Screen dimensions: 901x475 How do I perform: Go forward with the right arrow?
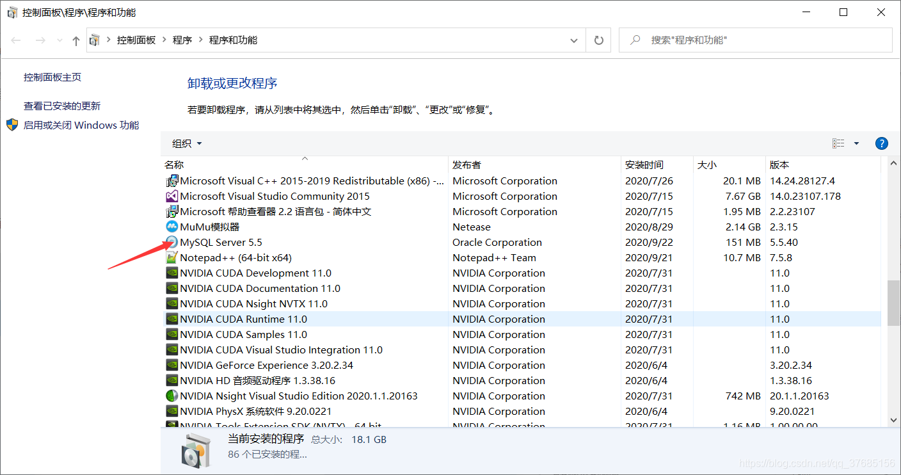point(40,40)
